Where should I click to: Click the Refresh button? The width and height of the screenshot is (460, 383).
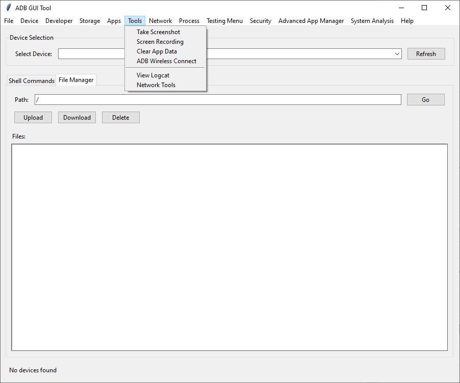[426, 53]
